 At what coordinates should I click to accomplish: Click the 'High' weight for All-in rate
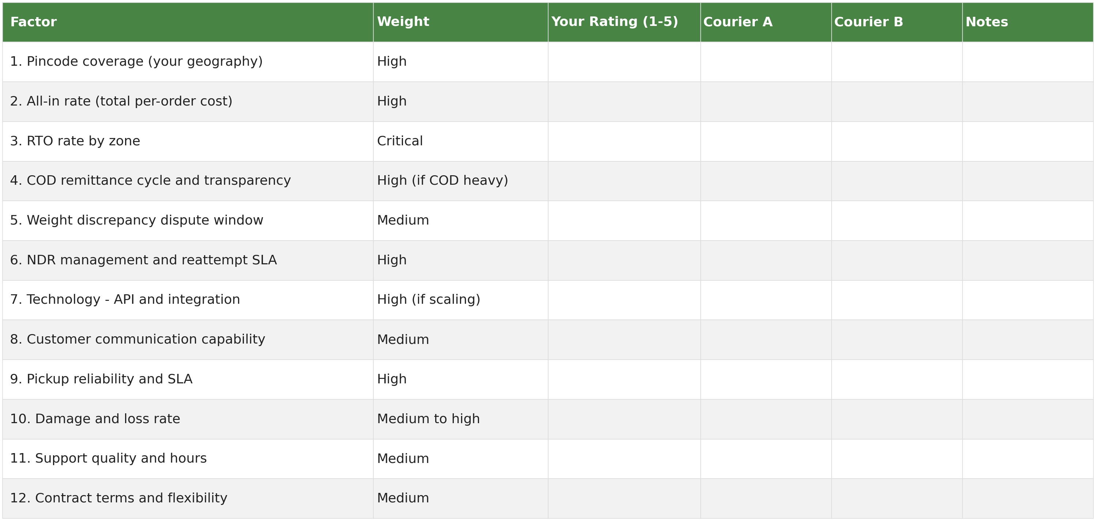tap(460, 101)
